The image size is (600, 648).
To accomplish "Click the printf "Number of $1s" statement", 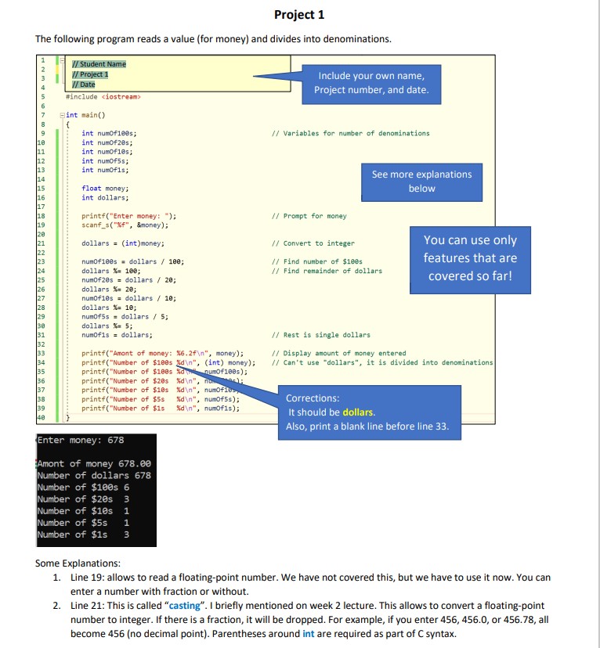I will (161, 409).
